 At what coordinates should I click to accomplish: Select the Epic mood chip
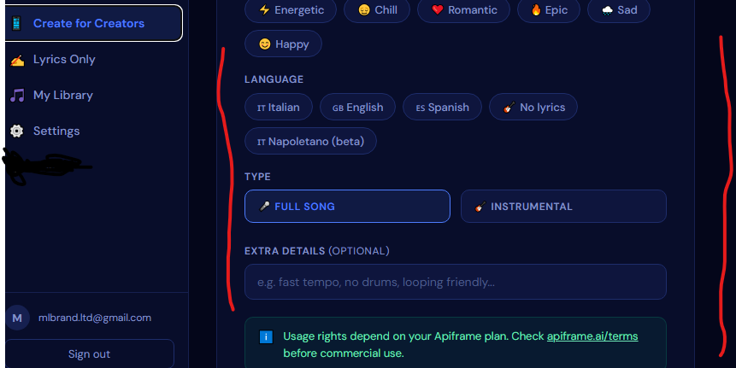[x=549, y=10]
